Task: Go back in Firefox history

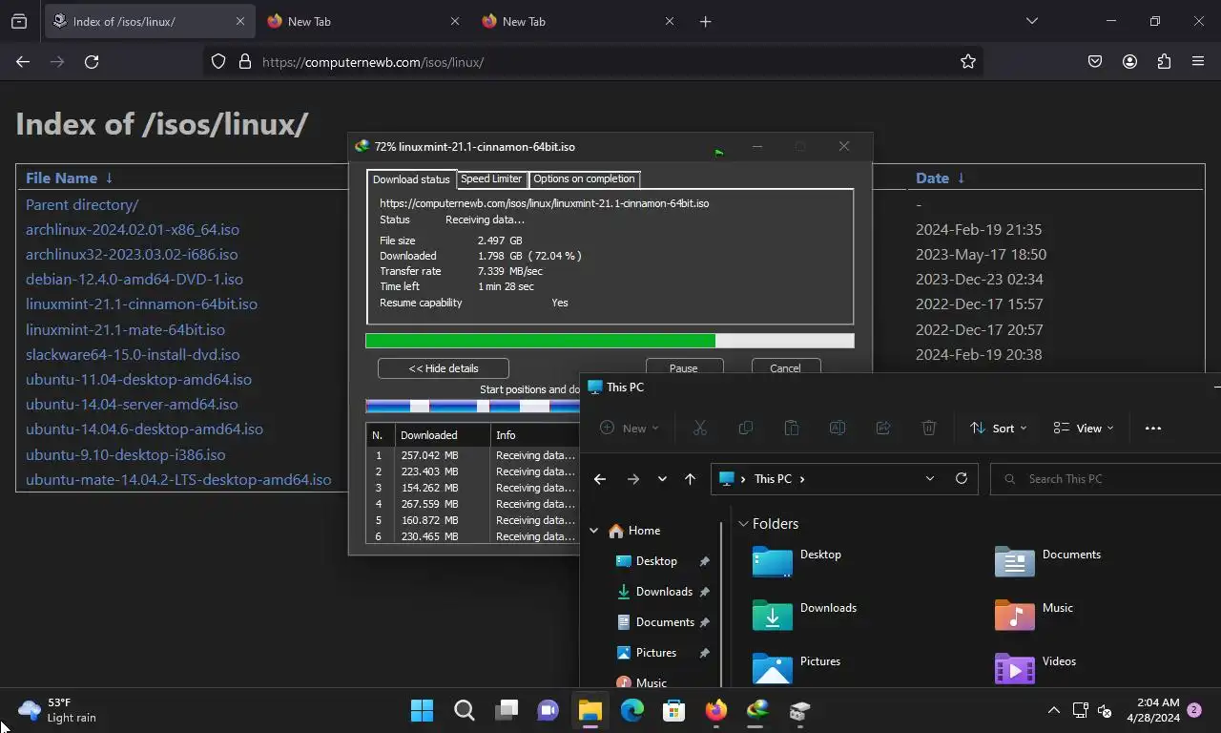Action: click(23, 61)
